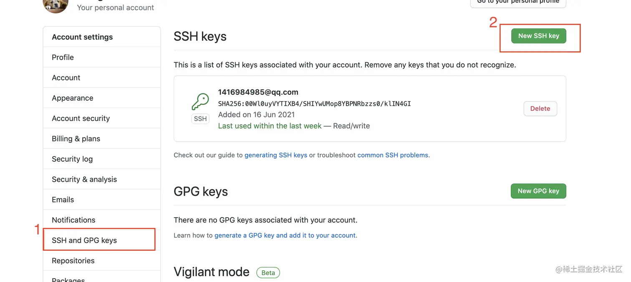Open the common SSH problems link

[393, 155]
